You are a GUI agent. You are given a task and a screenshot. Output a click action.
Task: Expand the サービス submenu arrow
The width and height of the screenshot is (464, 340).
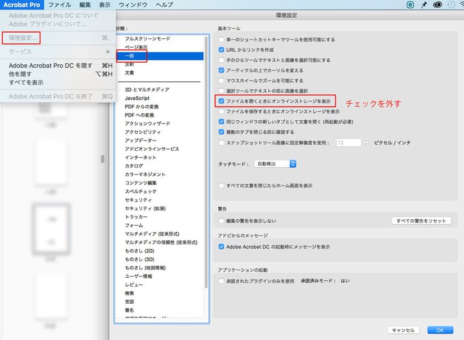point(108,51)
